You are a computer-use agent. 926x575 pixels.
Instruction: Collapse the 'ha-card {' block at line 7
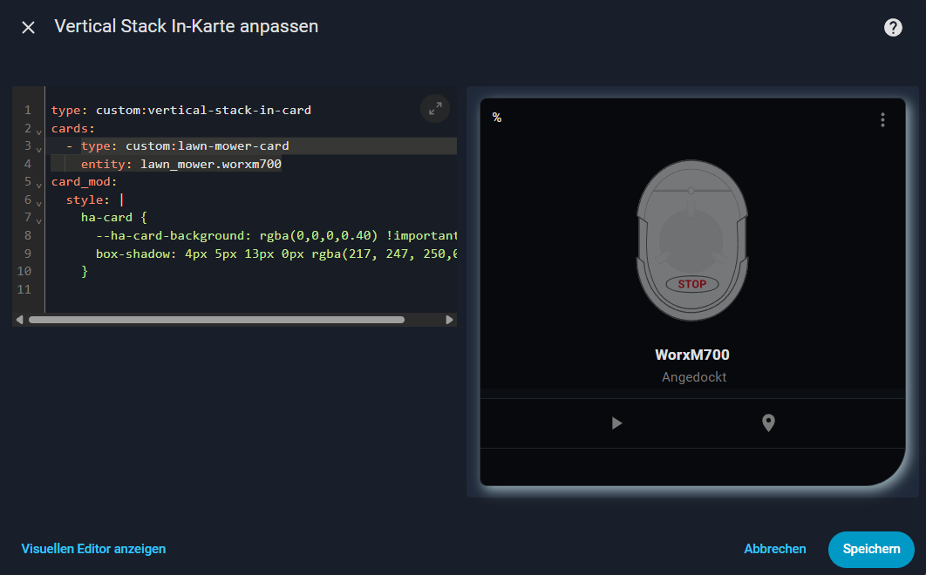pyautogui.click(x=39, y=220)
